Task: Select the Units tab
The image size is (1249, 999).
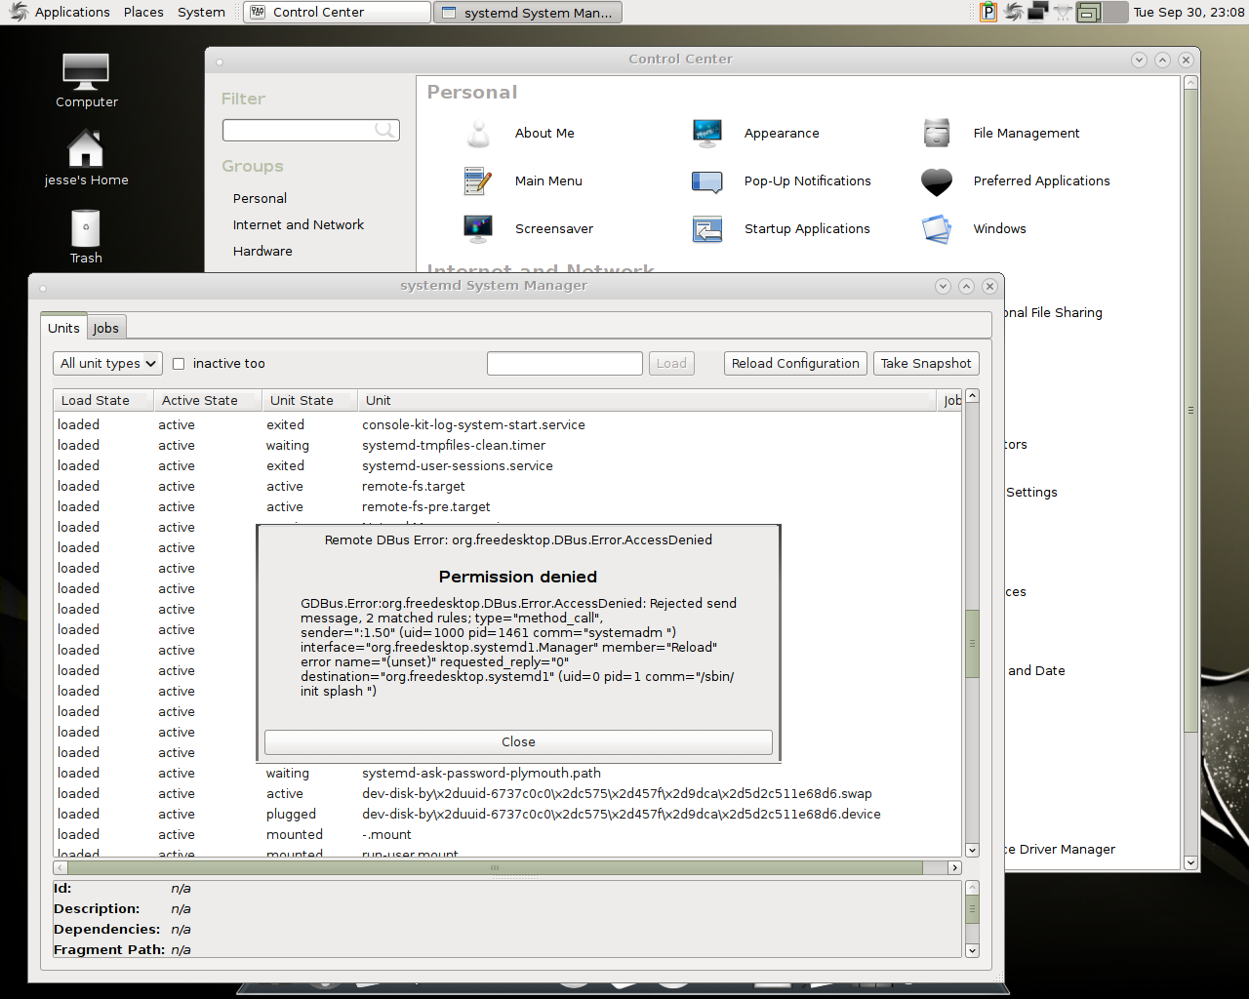Action: click(64, 328)
